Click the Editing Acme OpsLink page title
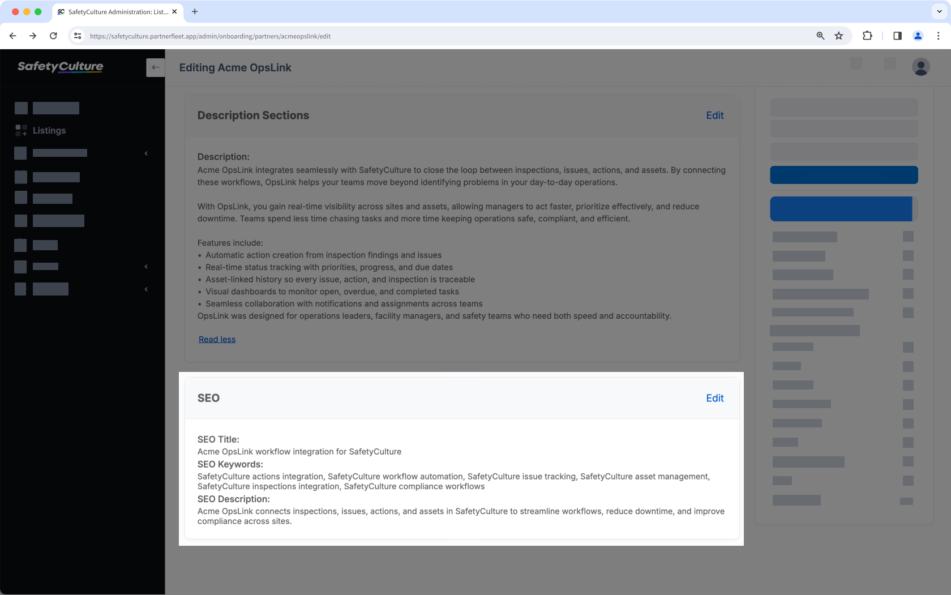 click(x=235, y=67)
